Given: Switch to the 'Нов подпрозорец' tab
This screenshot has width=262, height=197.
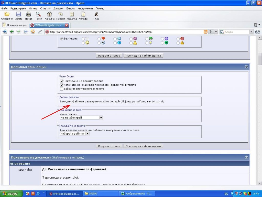Looking at the screenshot, I should coord(15,25).
